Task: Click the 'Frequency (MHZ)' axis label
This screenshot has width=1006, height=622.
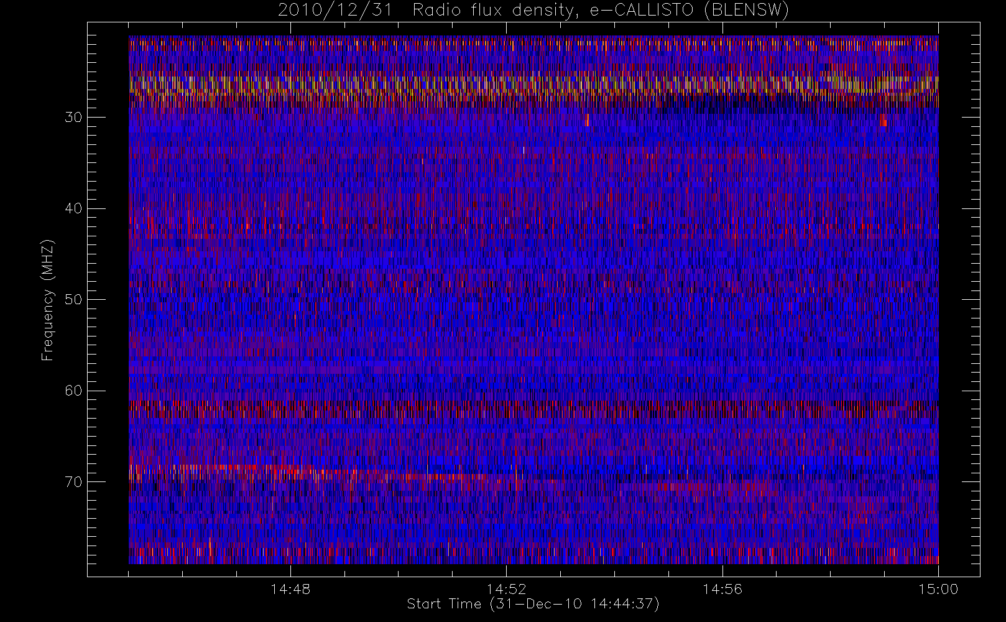Action: [48, 300]
